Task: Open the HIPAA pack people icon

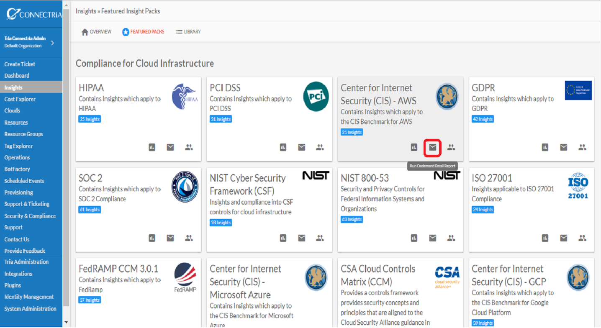Action: click(189, 147)
